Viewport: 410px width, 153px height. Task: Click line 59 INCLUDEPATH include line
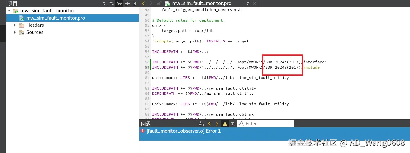(x=237, y=67)
